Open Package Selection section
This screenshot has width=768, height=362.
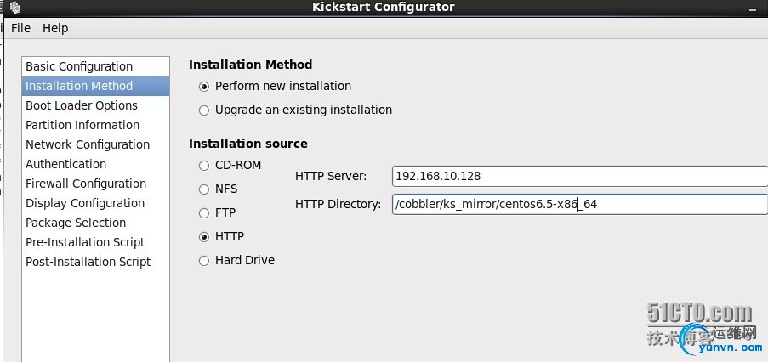tap(76, 223)
